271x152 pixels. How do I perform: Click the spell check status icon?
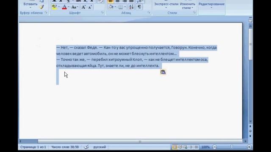coord(86,147)
